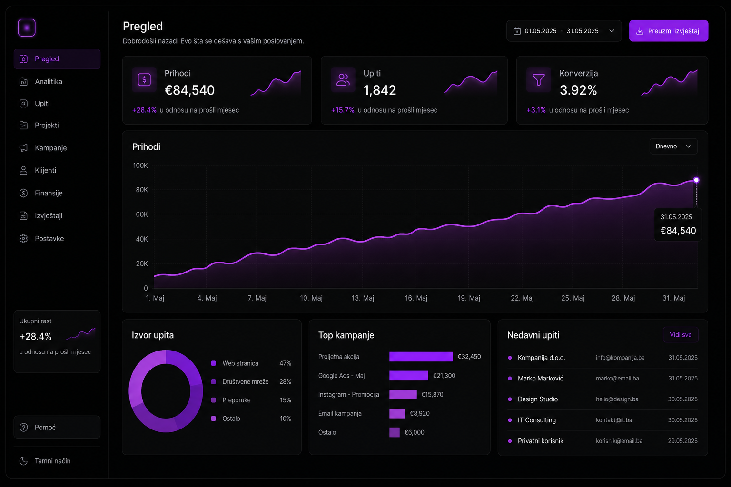Click the Instagram - Promocija bar

(403, 394)
